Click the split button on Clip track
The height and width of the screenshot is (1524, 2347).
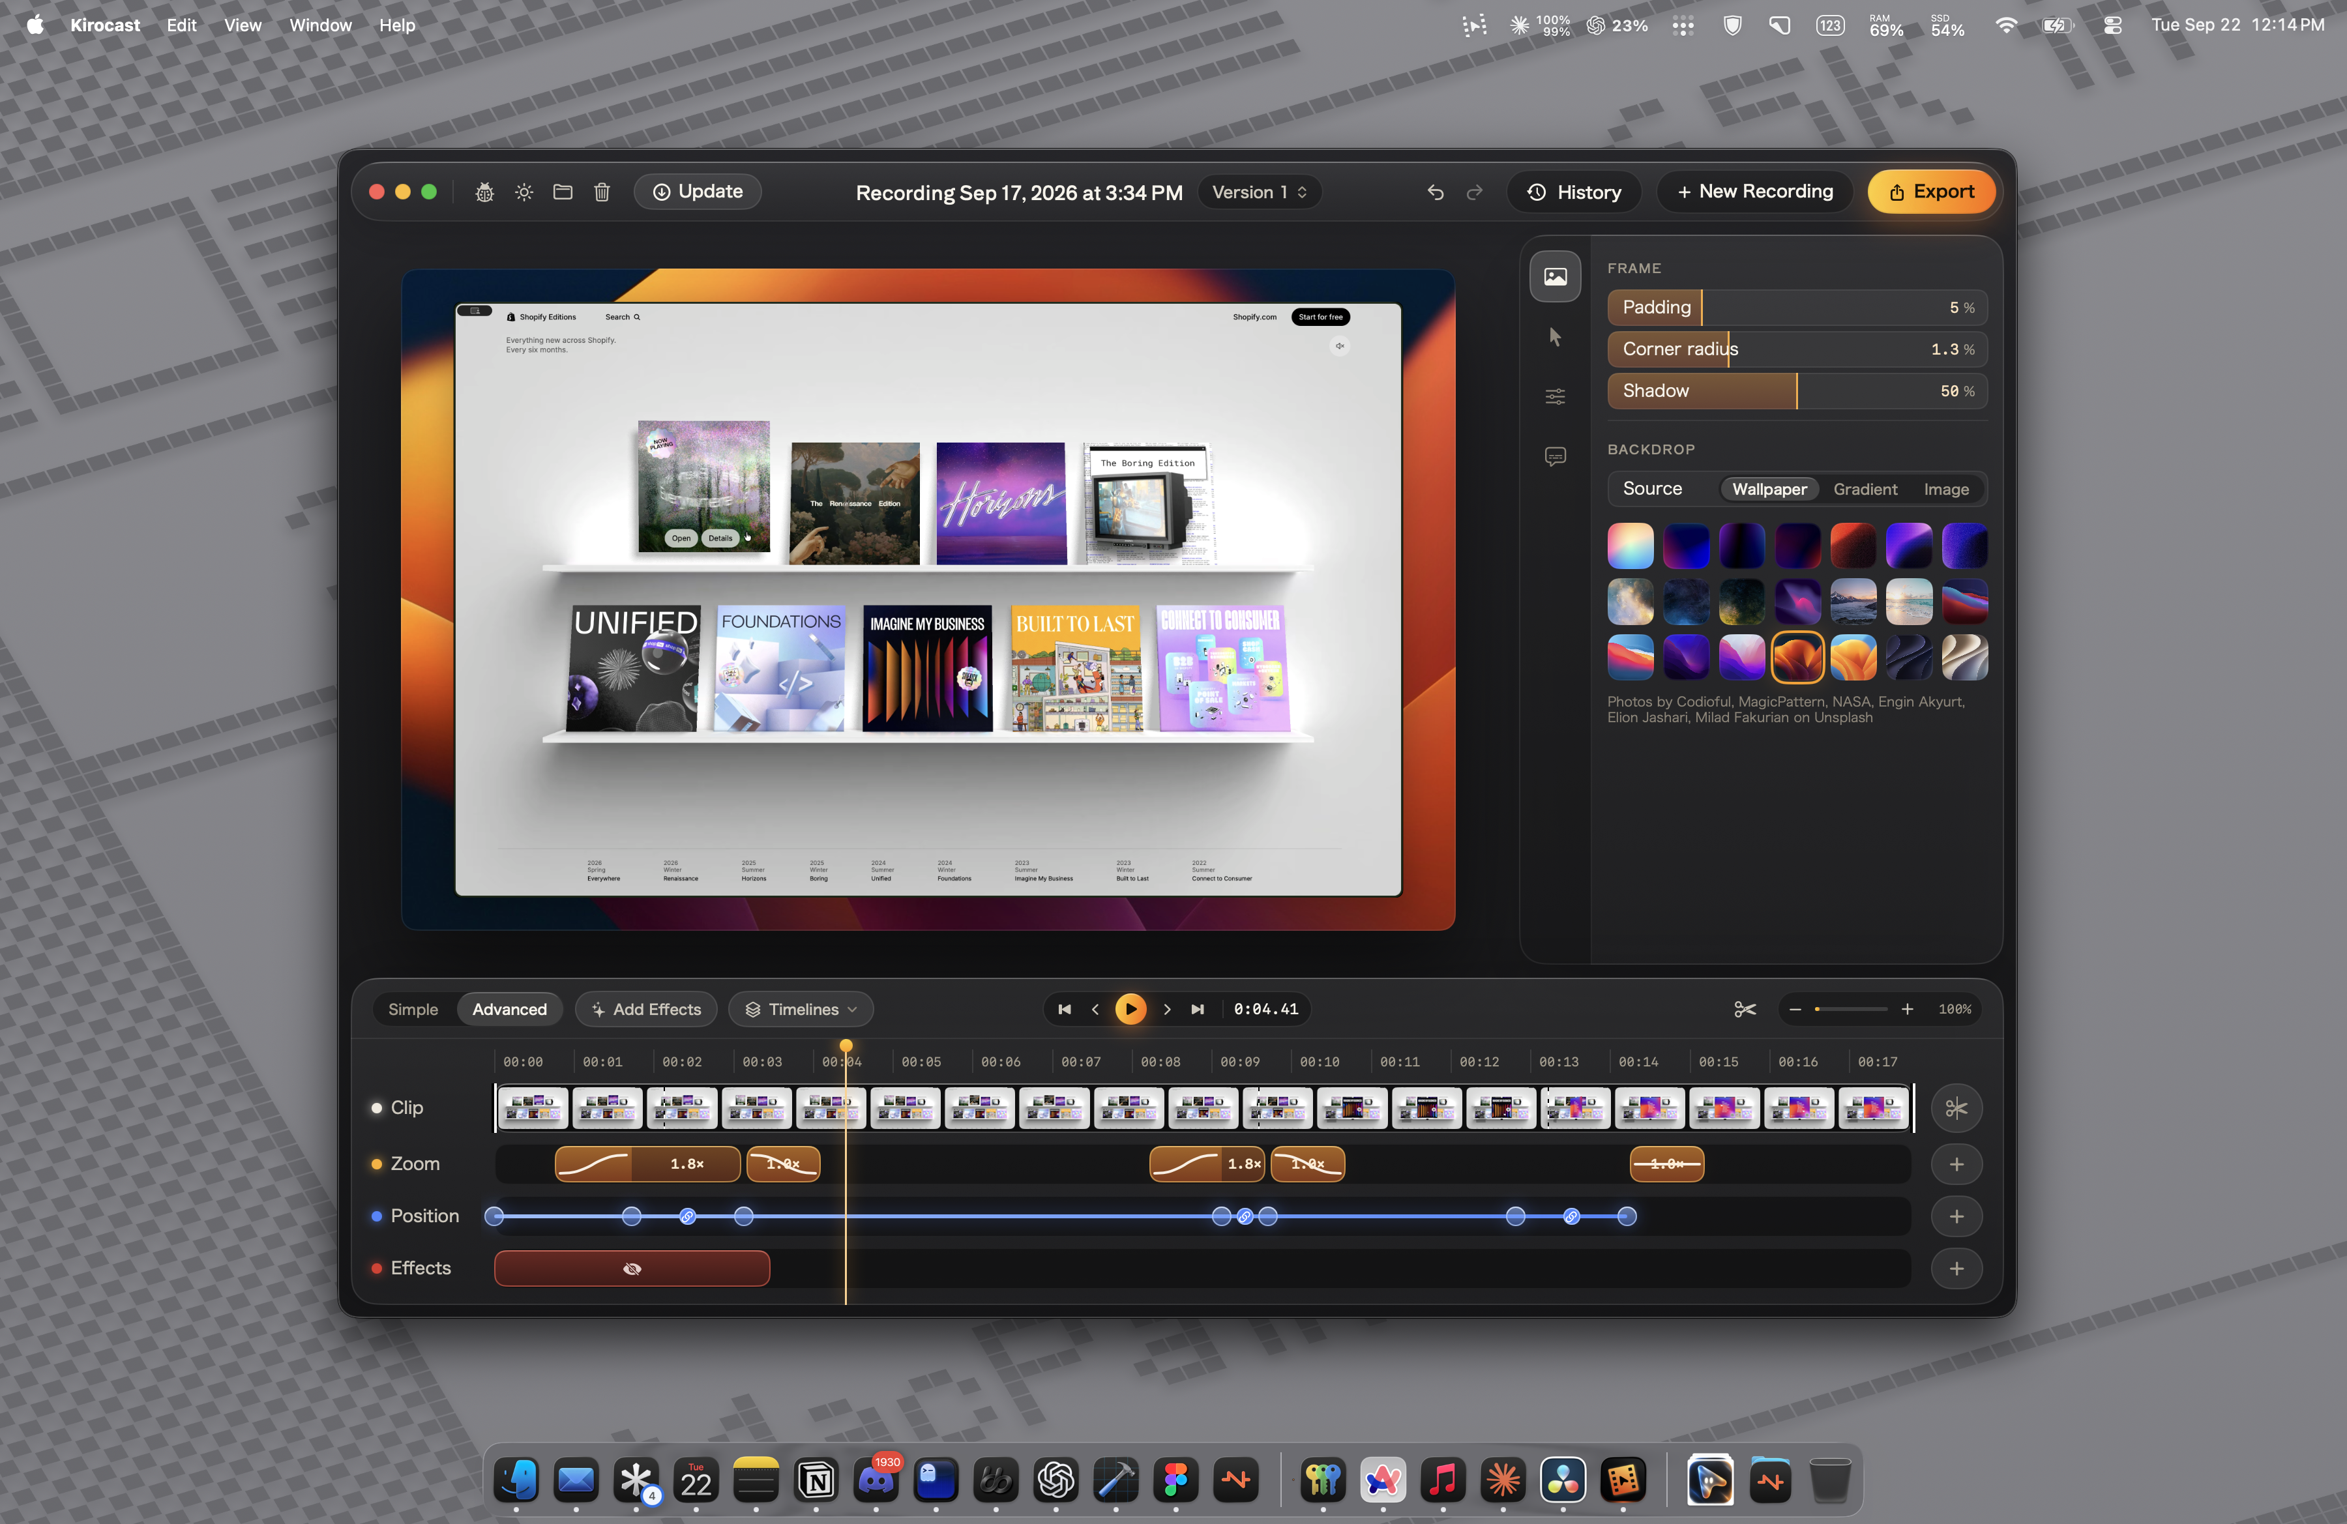[1956, 1108]
